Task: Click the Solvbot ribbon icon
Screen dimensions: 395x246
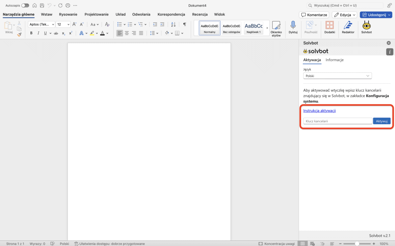Action: pos(366,28)
